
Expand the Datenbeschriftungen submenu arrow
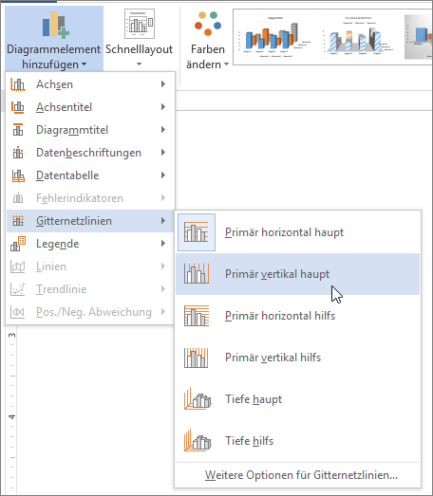pos(163,153)
